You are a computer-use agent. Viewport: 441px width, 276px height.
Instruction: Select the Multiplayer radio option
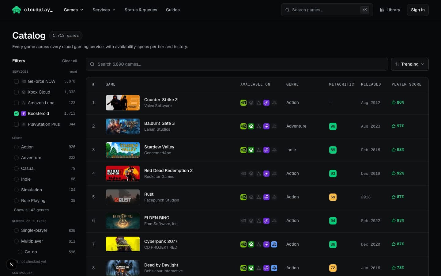[x=17, y=241]
